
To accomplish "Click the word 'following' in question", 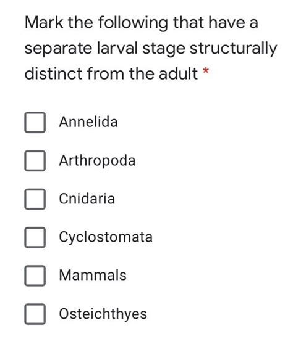I will coord(133,23).
